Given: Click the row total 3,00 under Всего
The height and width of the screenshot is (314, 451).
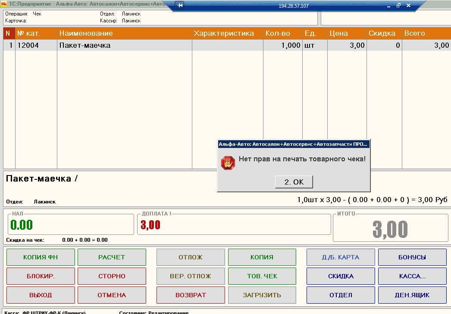Looking at the screenshot, I should (x=426, y=45).
